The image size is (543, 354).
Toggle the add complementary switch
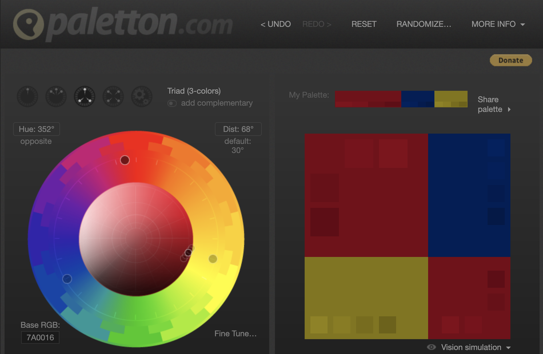pos(172,103)
